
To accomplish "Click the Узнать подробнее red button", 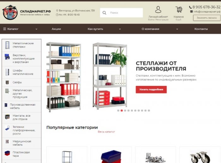I will (x=151, y=89).
